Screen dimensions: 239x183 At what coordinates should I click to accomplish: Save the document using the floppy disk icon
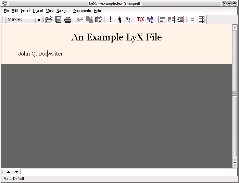click(58, 20)
